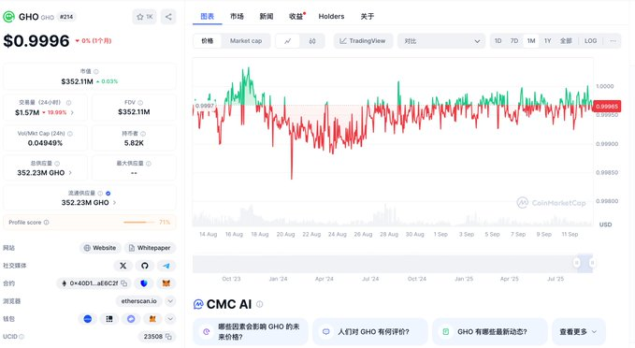Open GHO's X (Twitter) social link
Screen dimensions: 635x348
pyautogui.click(x=123, y=266)
